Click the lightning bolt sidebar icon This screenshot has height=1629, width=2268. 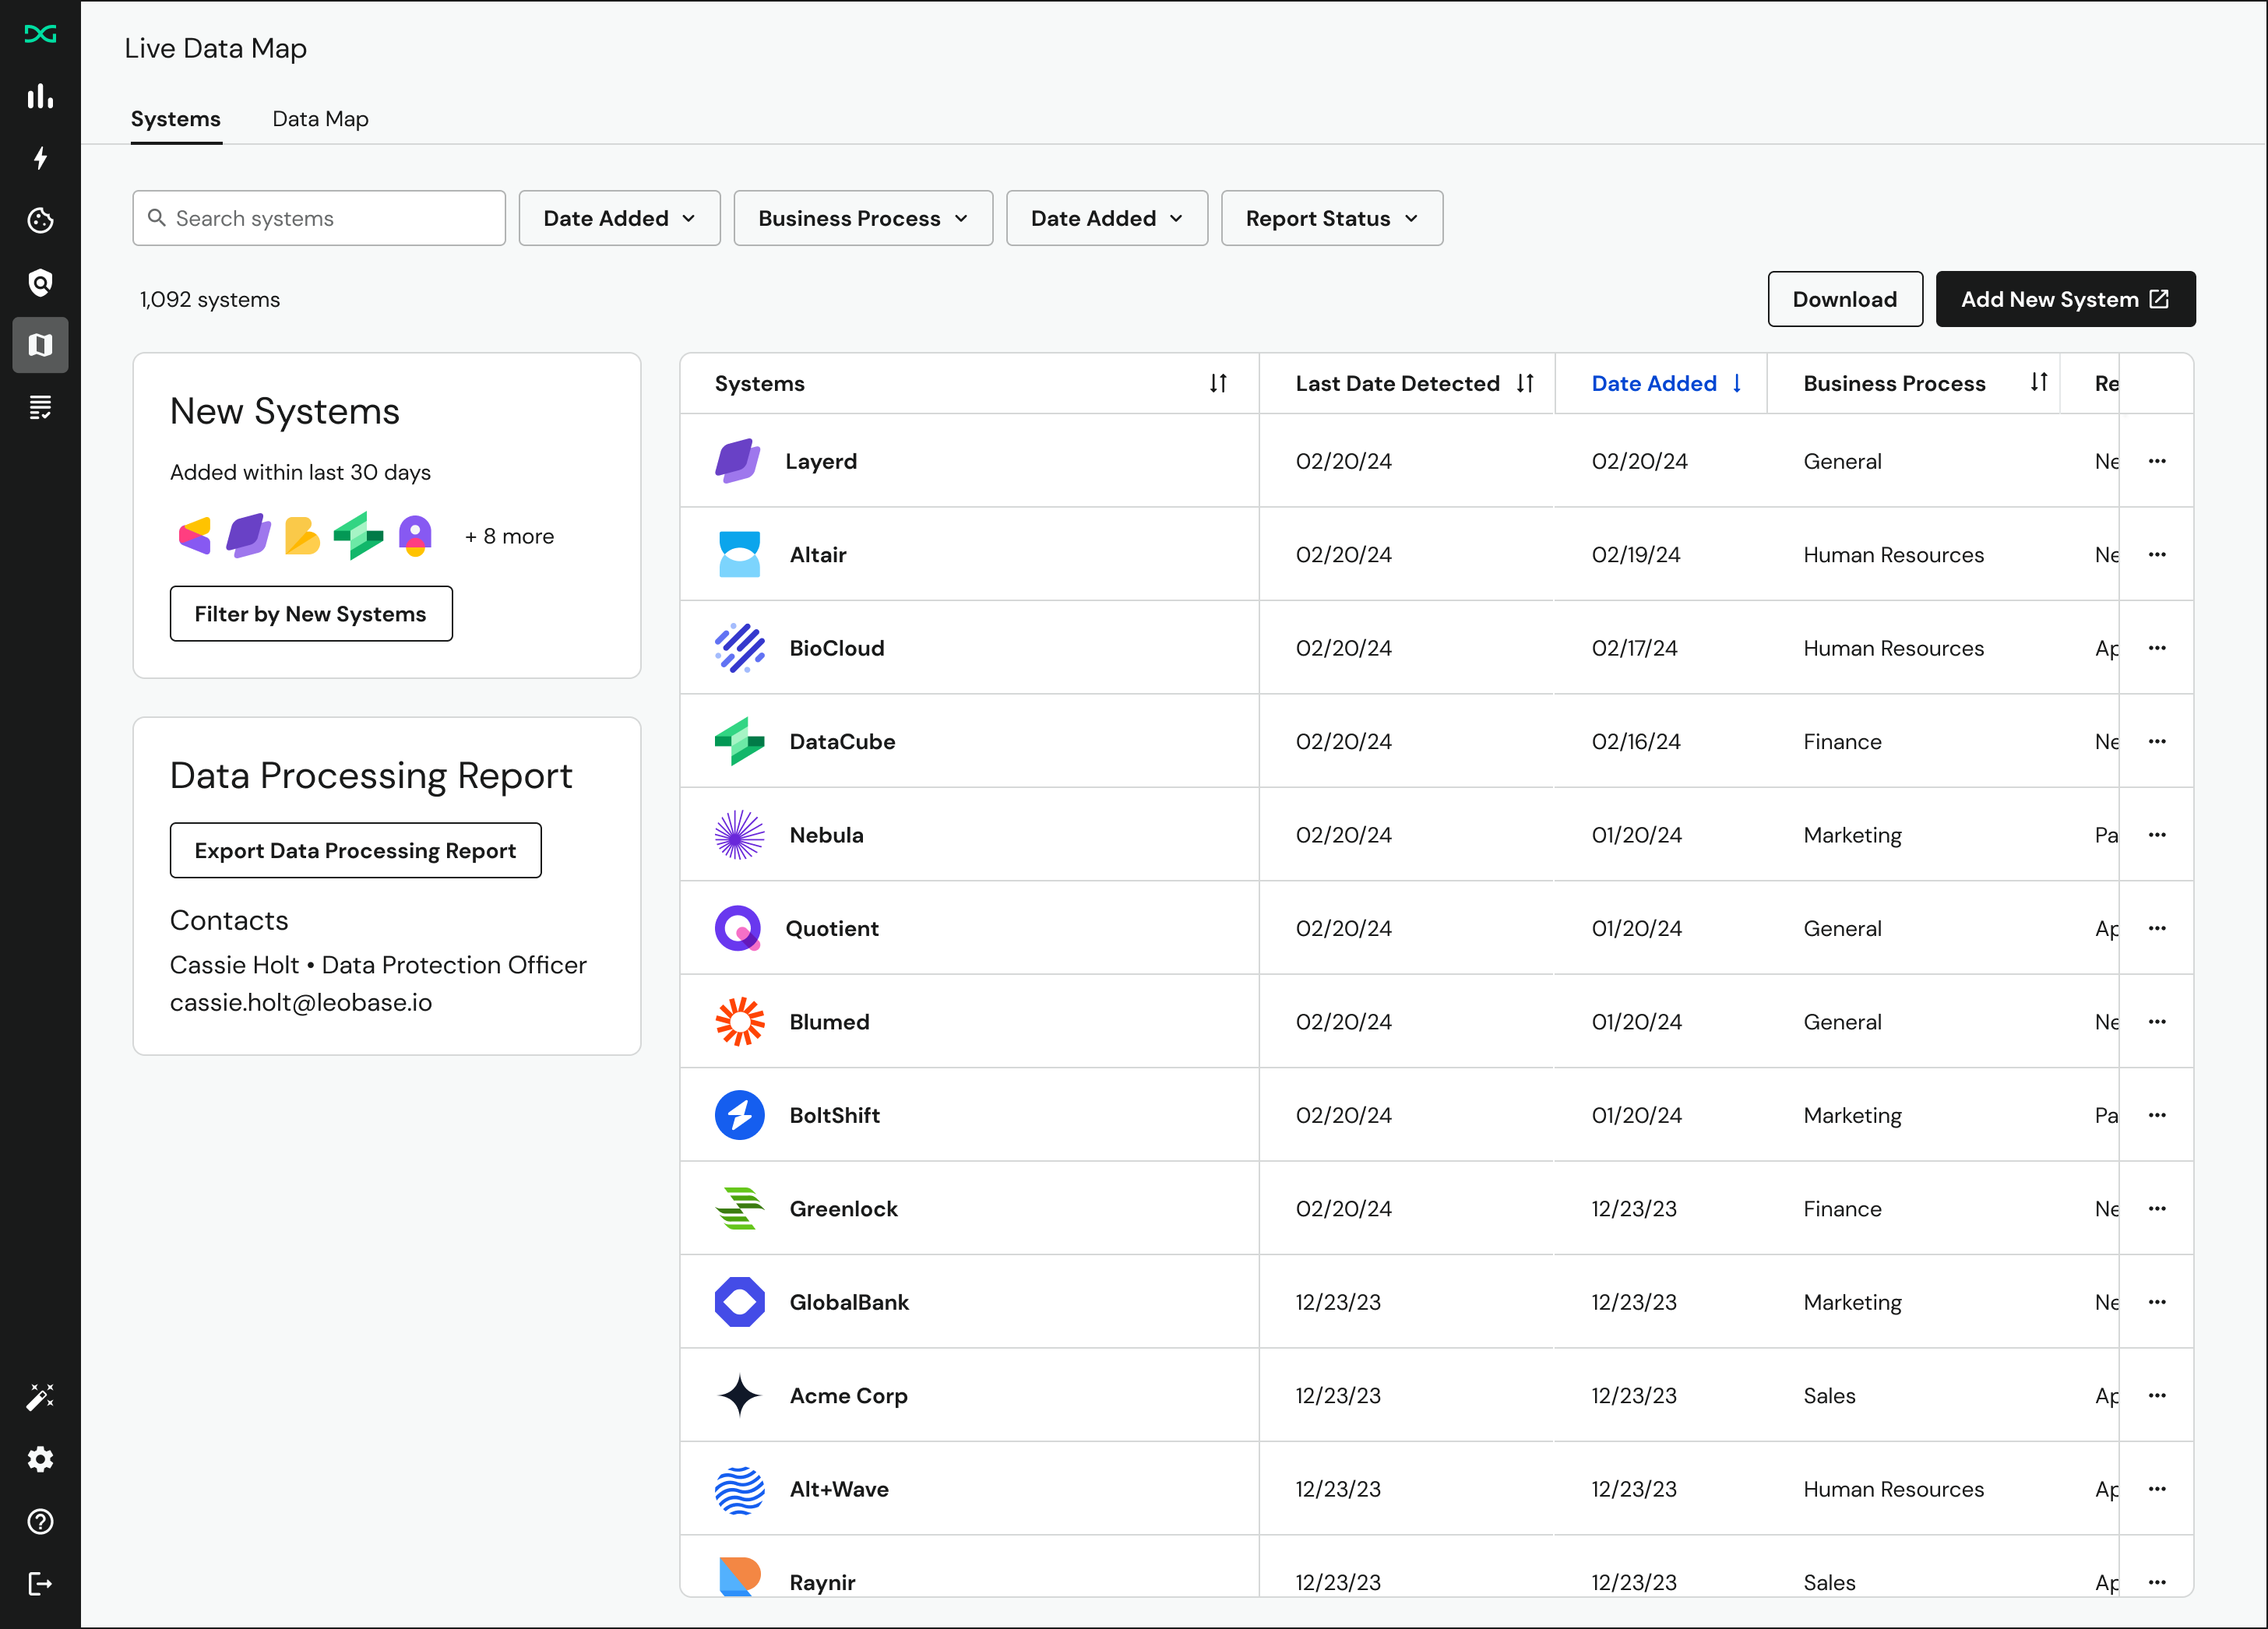tap(40, 158)
